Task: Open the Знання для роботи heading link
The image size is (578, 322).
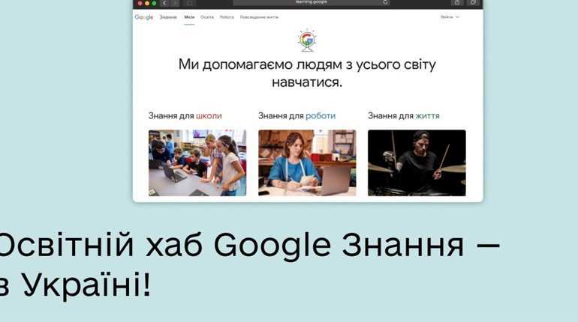Action: point(297,116)
